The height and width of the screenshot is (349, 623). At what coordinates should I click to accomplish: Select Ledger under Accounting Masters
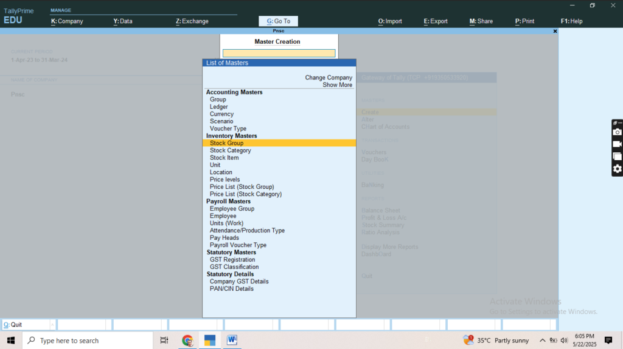219,107
